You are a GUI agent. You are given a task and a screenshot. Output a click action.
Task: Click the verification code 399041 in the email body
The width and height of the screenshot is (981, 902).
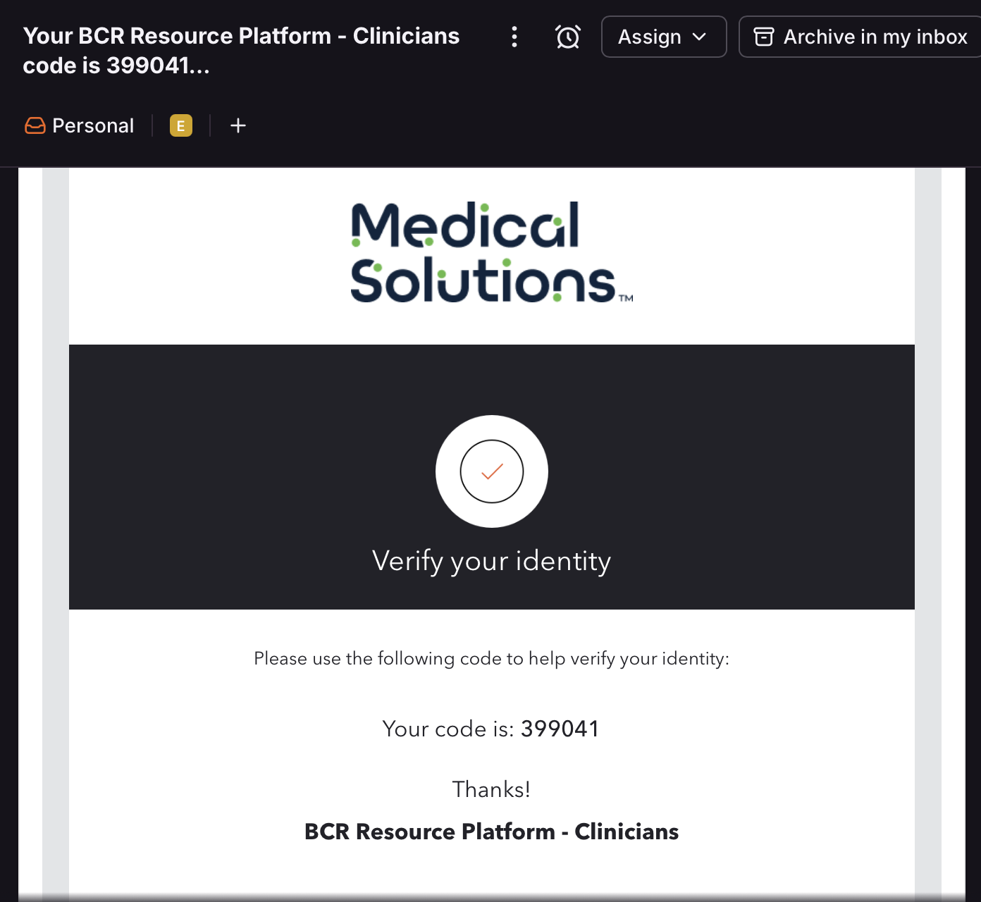point(560,729)
